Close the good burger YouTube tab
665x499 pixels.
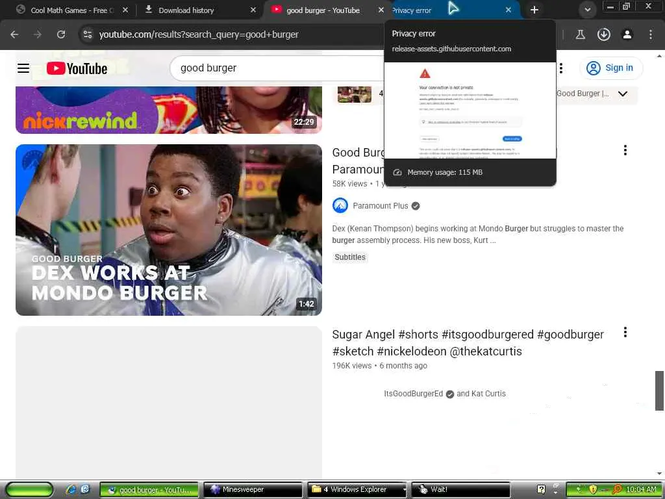click(381, 10)
